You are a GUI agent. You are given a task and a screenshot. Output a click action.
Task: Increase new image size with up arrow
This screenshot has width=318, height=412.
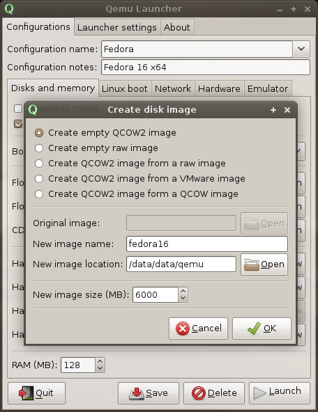tap(183, 291)
